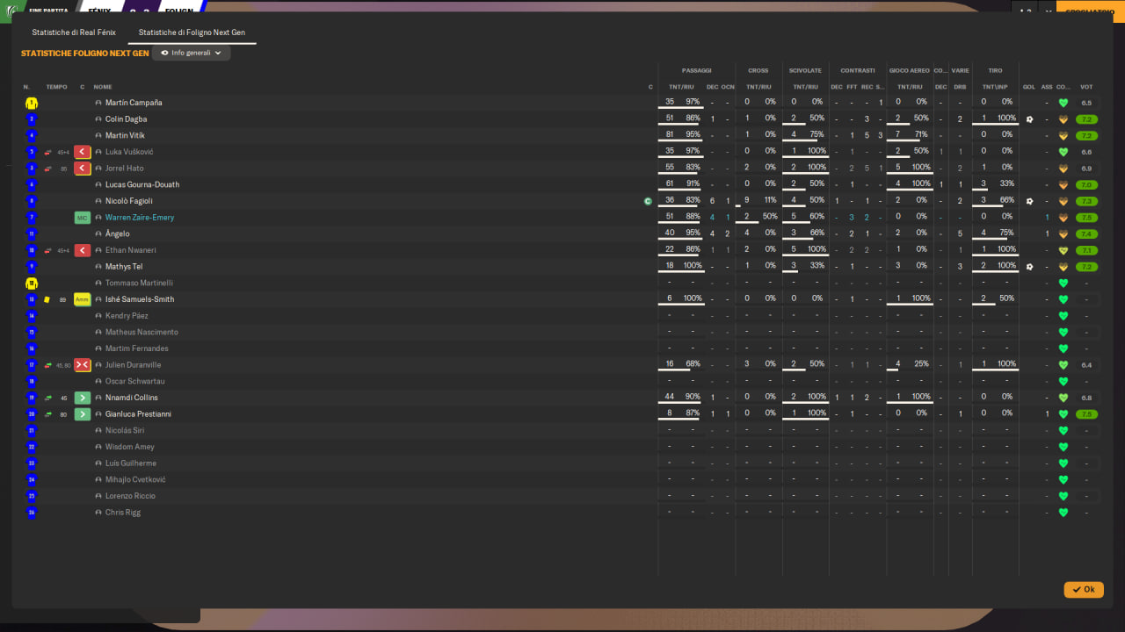The height and width of the screenshot is (632, 1125).
Task: Click the SCIVOLATE group header
Action: pyautogui.click(x=805, y=70)
